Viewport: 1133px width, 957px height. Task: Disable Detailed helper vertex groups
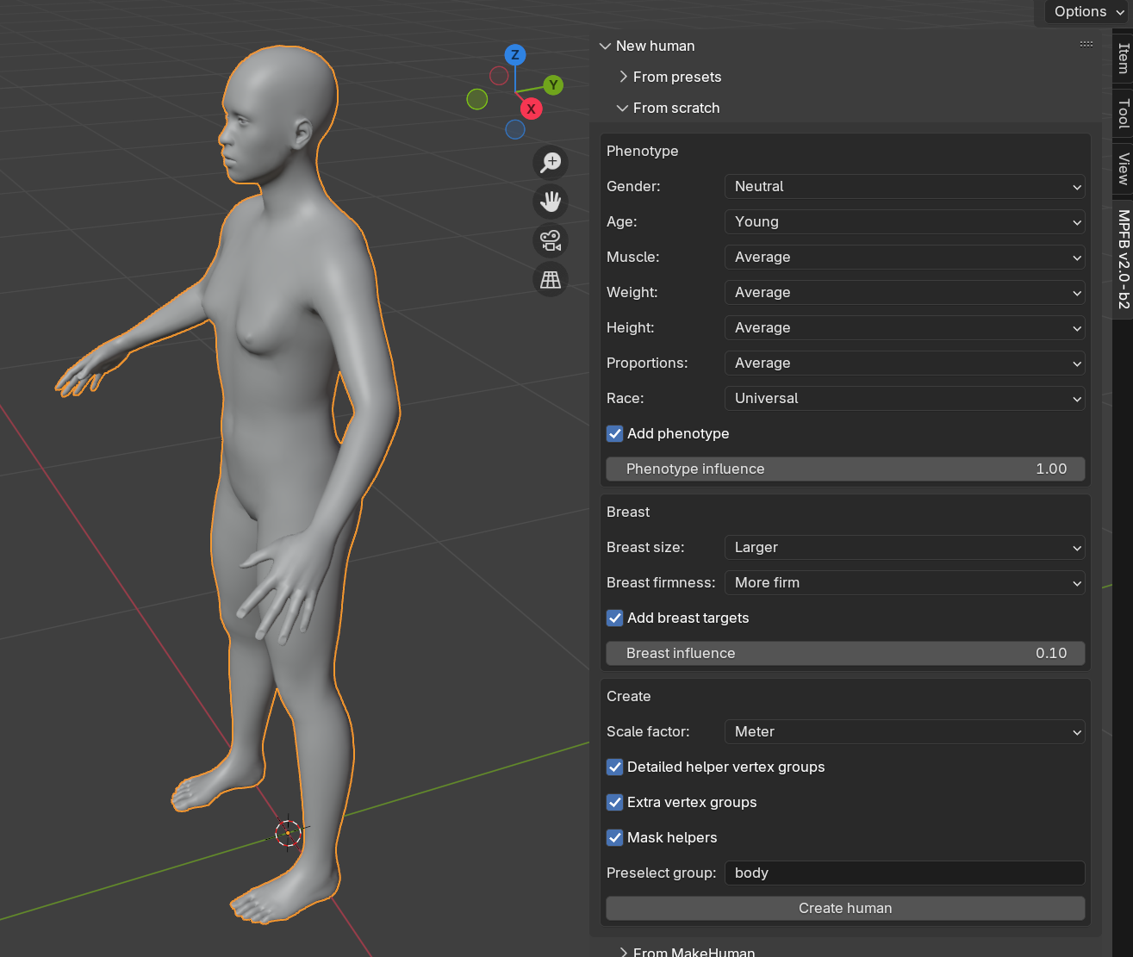click(614, 767)
